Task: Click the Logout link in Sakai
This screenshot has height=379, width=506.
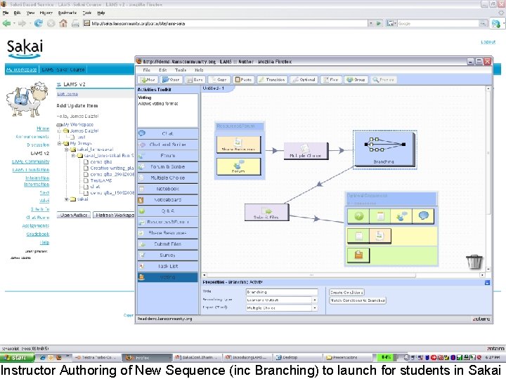Action: click(x=488, y=42)
